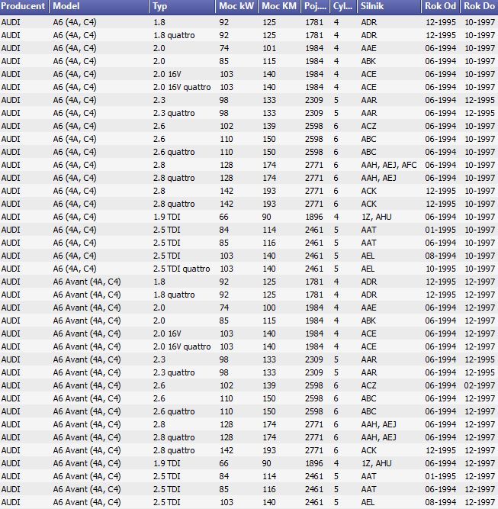Select '2.6 quattro' type in A6 (4A, C4) row
Image resolution: width=498 pixels, height=509 pixels.
pos(174,152)
